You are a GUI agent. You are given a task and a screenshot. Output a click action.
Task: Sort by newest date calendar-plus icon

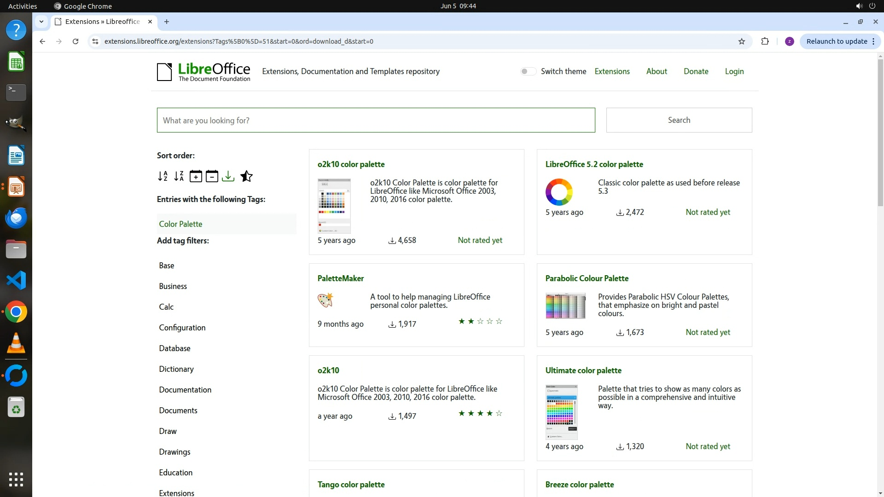tap(196, 176)
